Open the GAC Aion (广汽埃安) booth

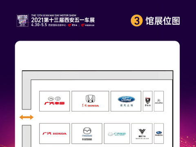click(117, 134)
